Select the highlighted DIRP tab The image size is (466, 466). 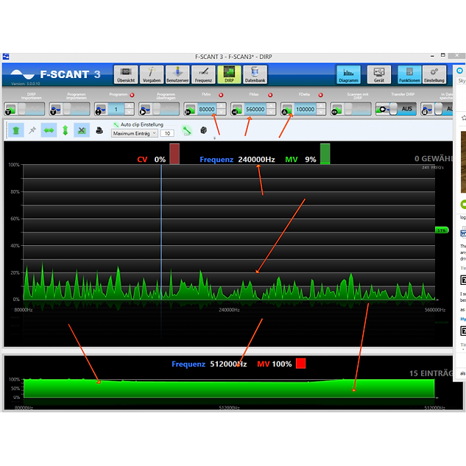pos(229,74)
